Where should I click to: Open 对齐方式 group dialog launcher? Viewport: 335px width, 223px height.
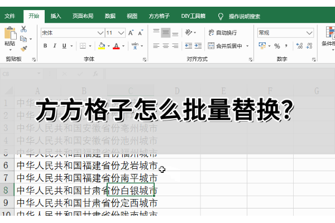(x=251, y=60)
